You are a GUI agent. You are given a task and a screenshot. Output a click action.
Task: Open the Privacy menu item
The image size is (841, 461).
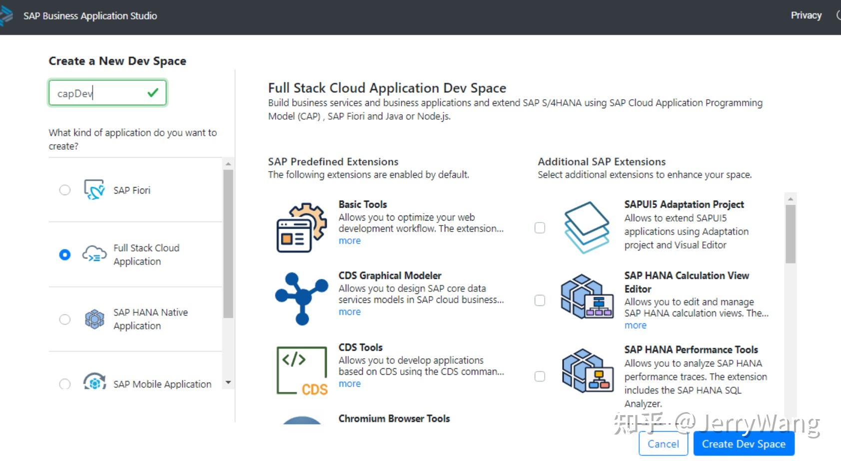[806, 15]
